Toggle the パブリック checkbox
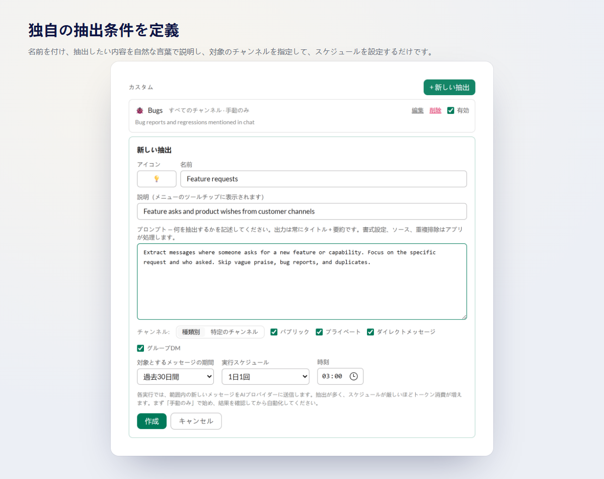 [274, 332]
